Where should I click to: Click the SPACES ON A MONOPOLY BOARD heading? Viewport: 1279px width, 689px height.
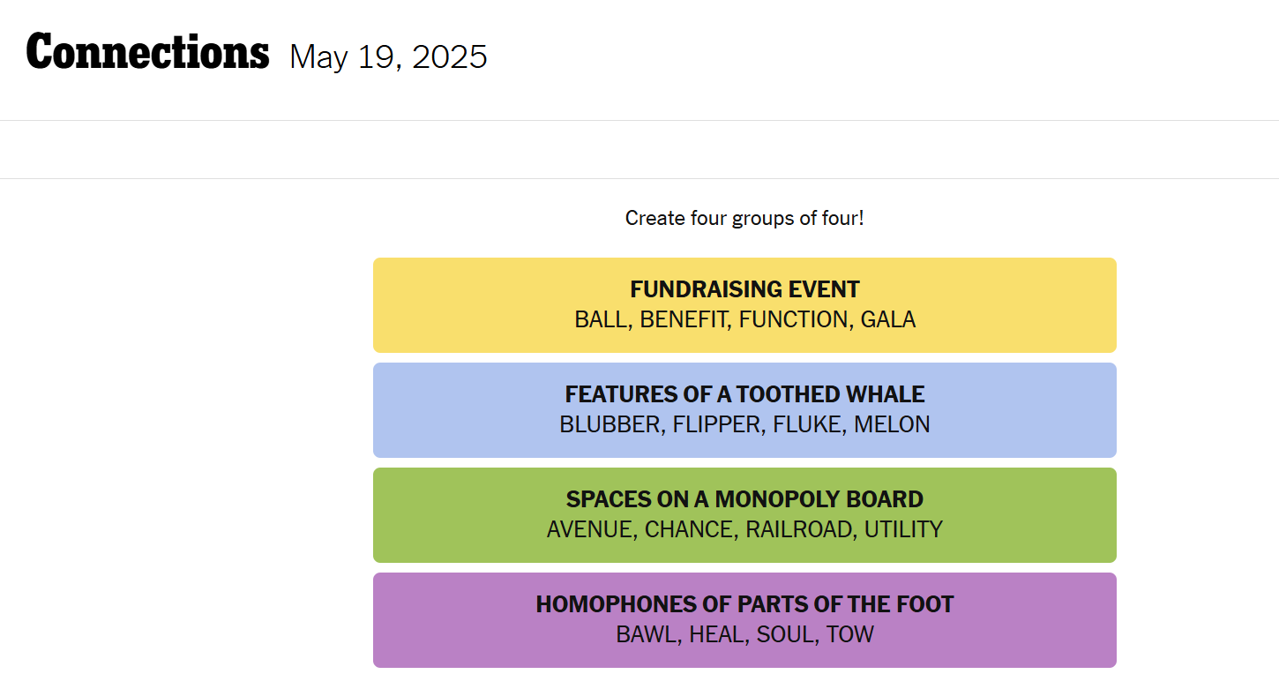click(744, 499)
